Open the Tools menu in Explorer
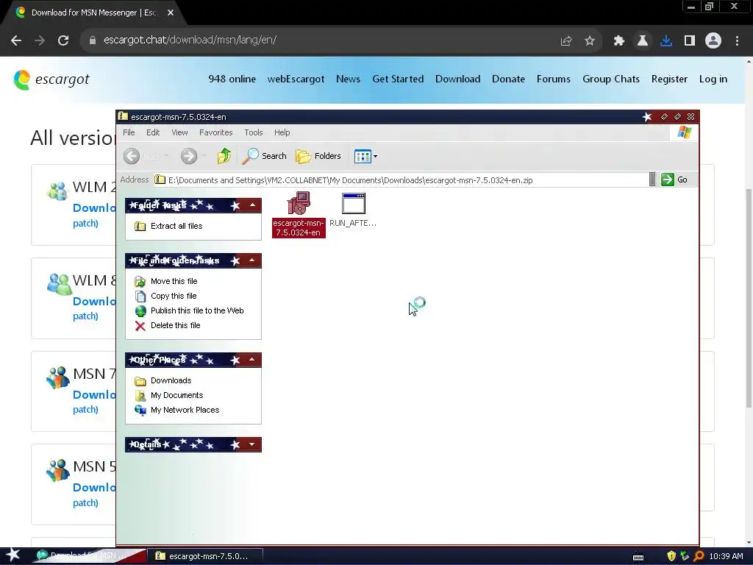 coord(254,132)
